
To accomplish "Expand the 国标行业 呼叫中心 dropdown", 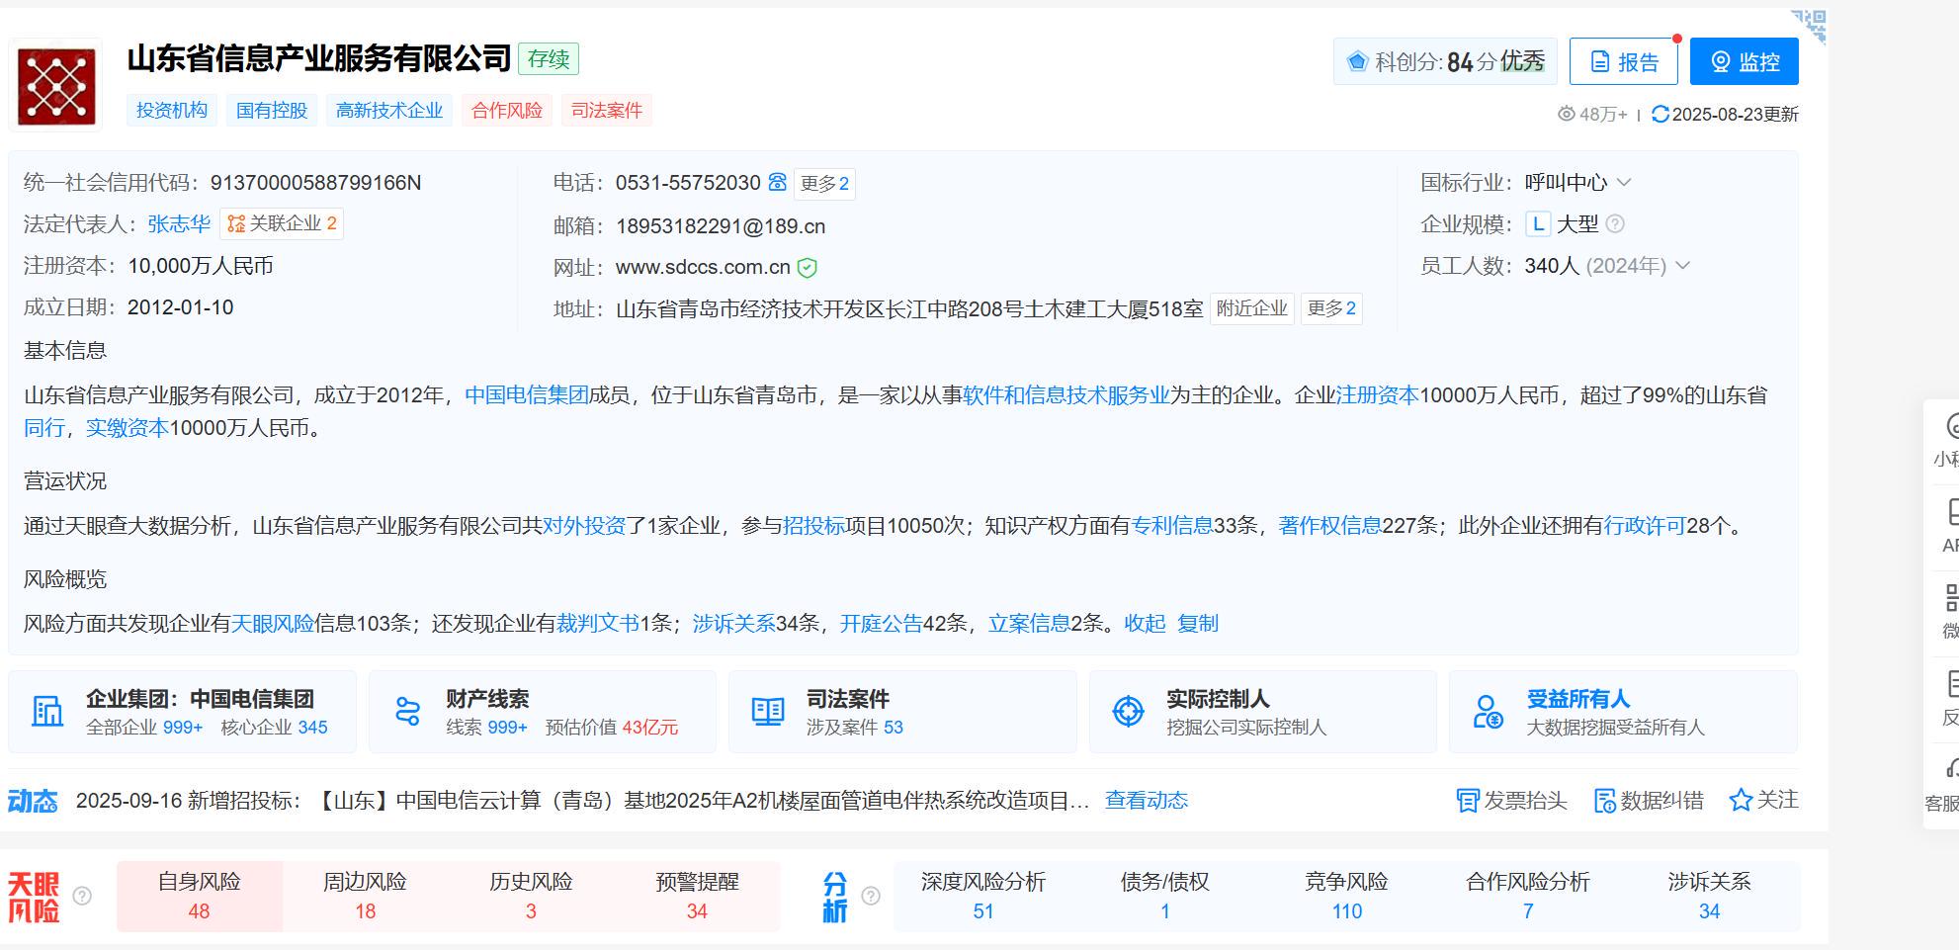I will coord(1624,183).
